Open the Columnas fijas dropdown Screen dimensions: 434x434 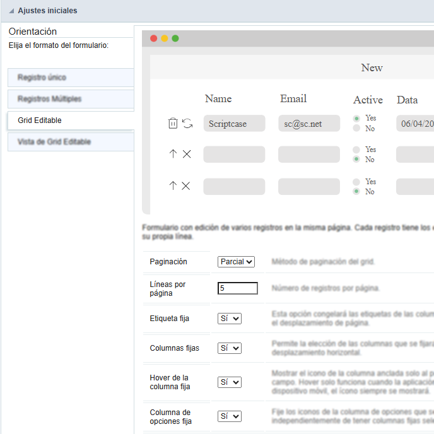click(230, 348)
